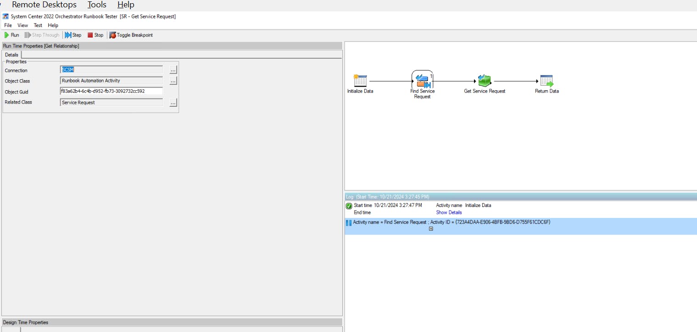Click the Related Class field showing Service Request
Image resolution: width=697 pixels, height=332 pixels.
(x=112, y=103)
